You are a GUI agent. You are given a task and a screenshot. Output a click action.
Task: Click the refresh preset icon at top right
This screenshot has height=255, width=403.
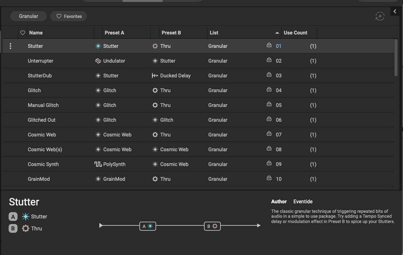380,16
